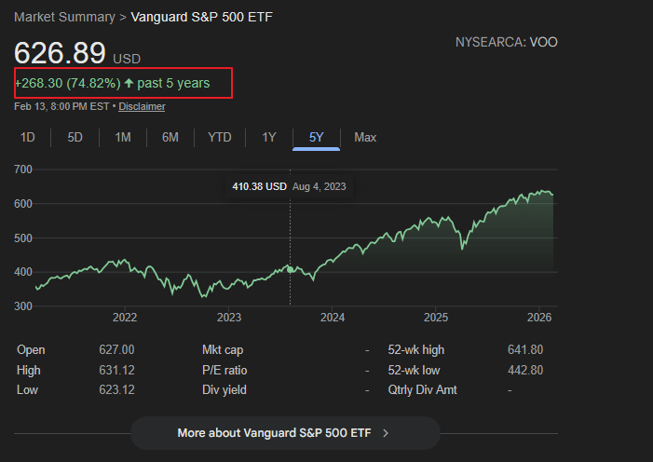This screenshot has height=462, width=653.
Task: Click the breadcrumb separator after Market Summary
Action: click(x=123, y=17)
